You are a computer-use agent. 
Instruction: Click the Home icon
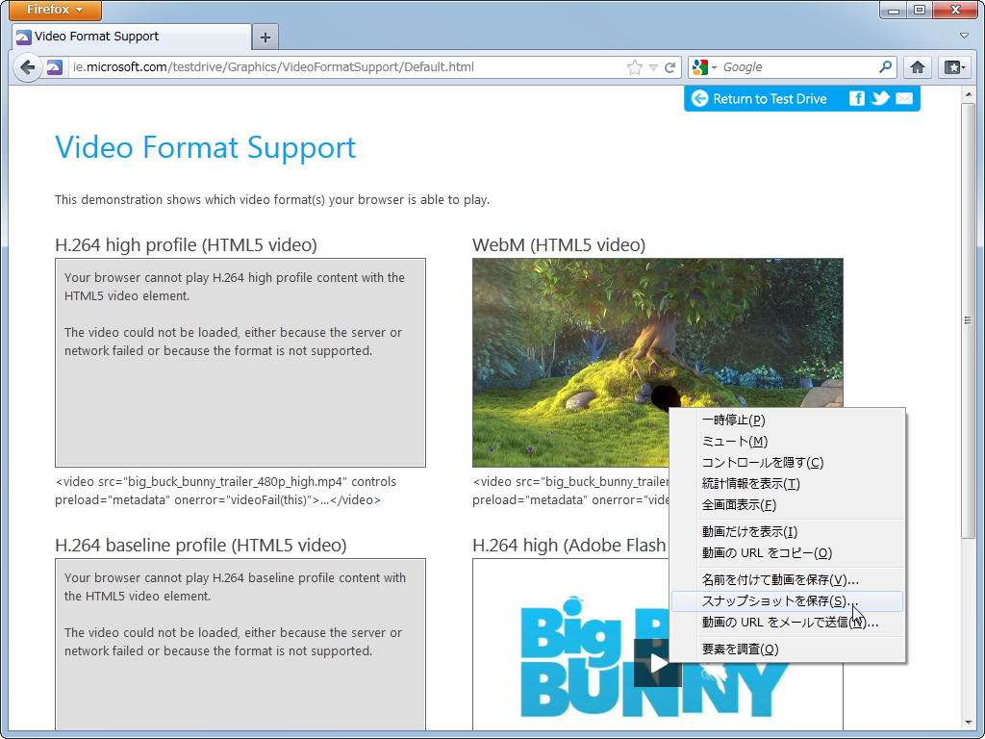[918, 67]
